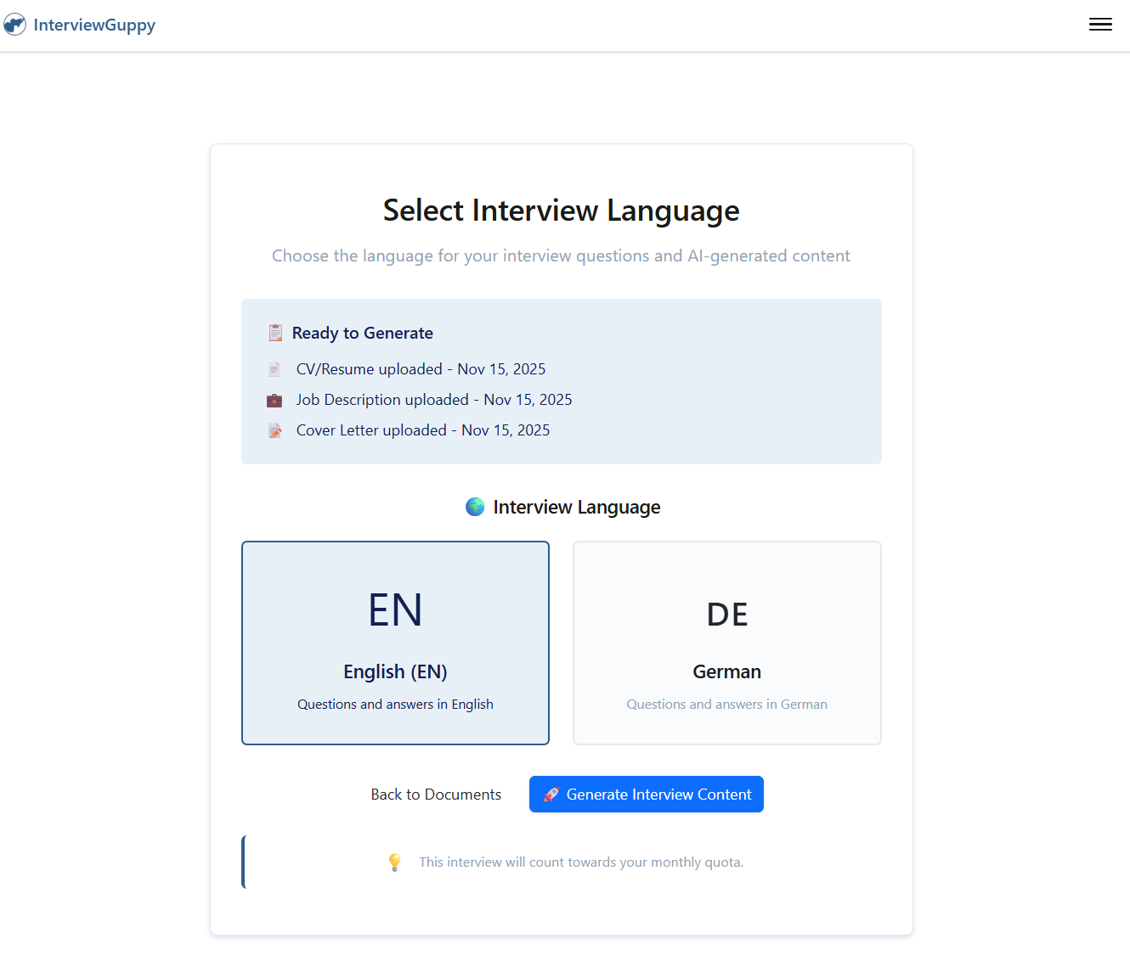
Task: Click the clipboard icon beside Ready to Generate
Action: pos(274,332)
